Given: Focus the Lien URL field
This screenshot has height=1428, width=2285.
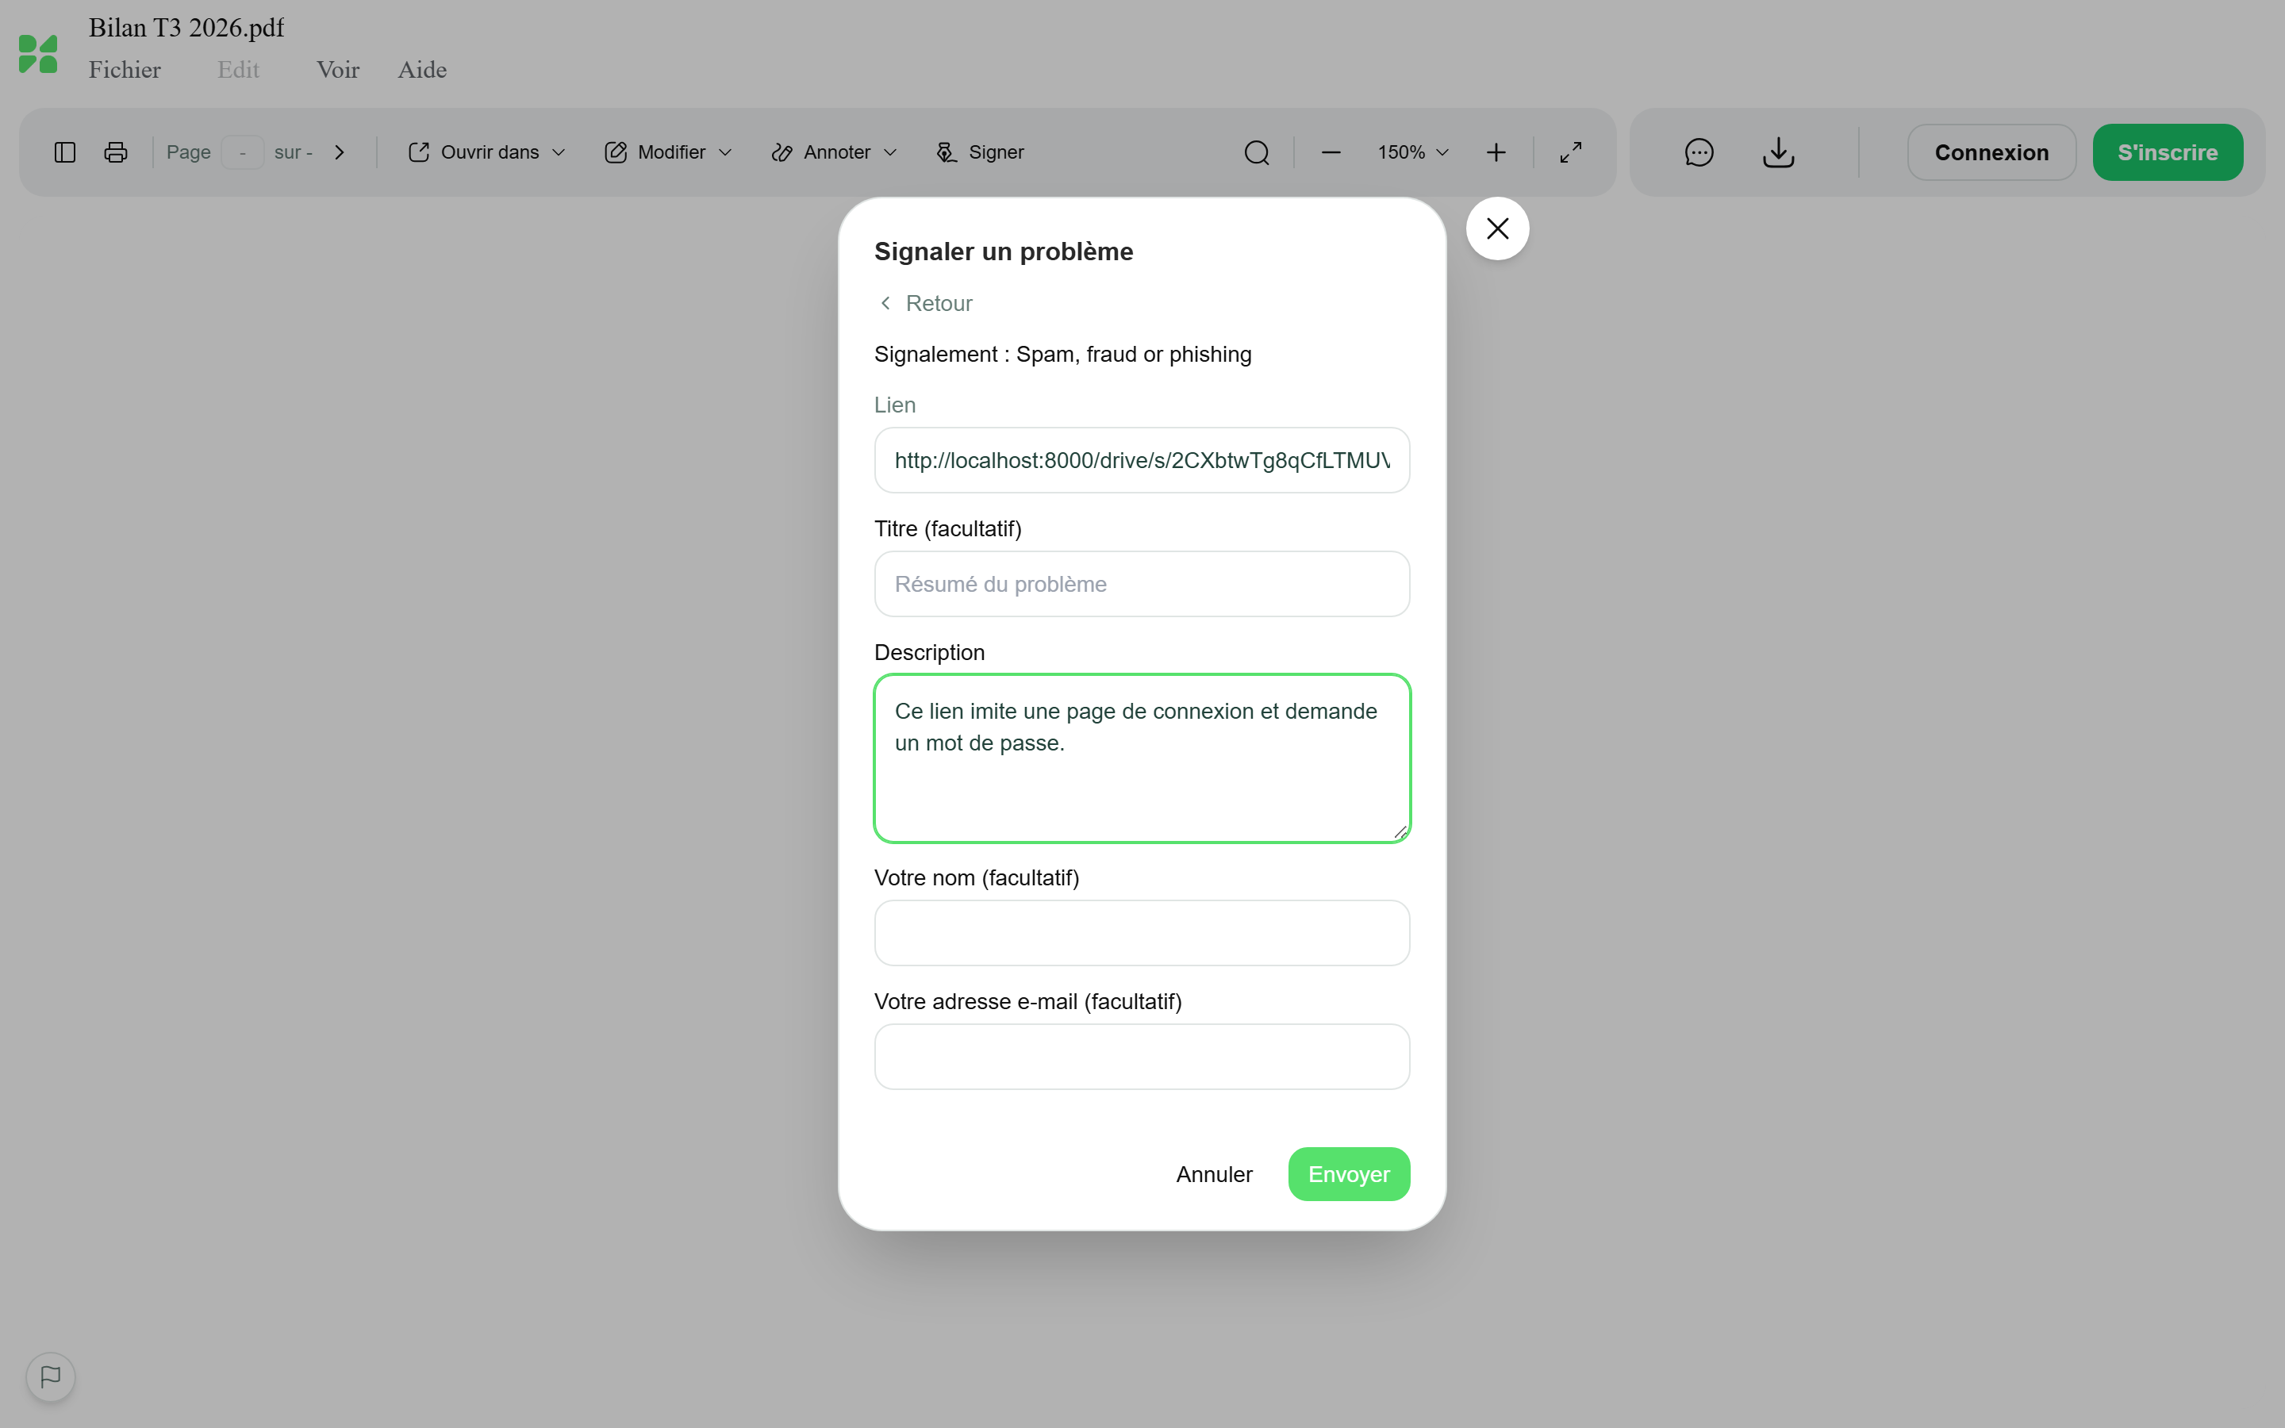Looking at the screenshot, I should click(x=1142, y=460).
